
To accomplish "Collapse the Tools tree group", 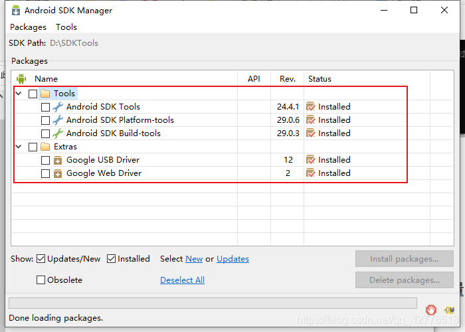I will point(19,94).
